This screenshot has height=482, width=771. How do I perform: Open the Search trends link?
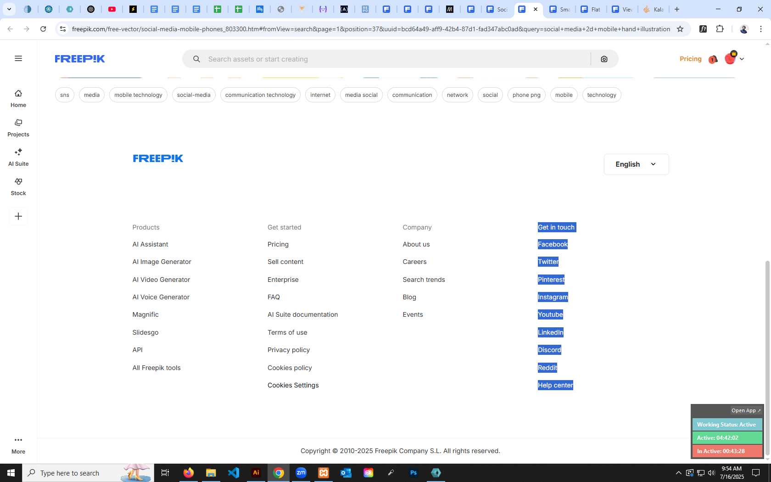[x=424, y=280]
